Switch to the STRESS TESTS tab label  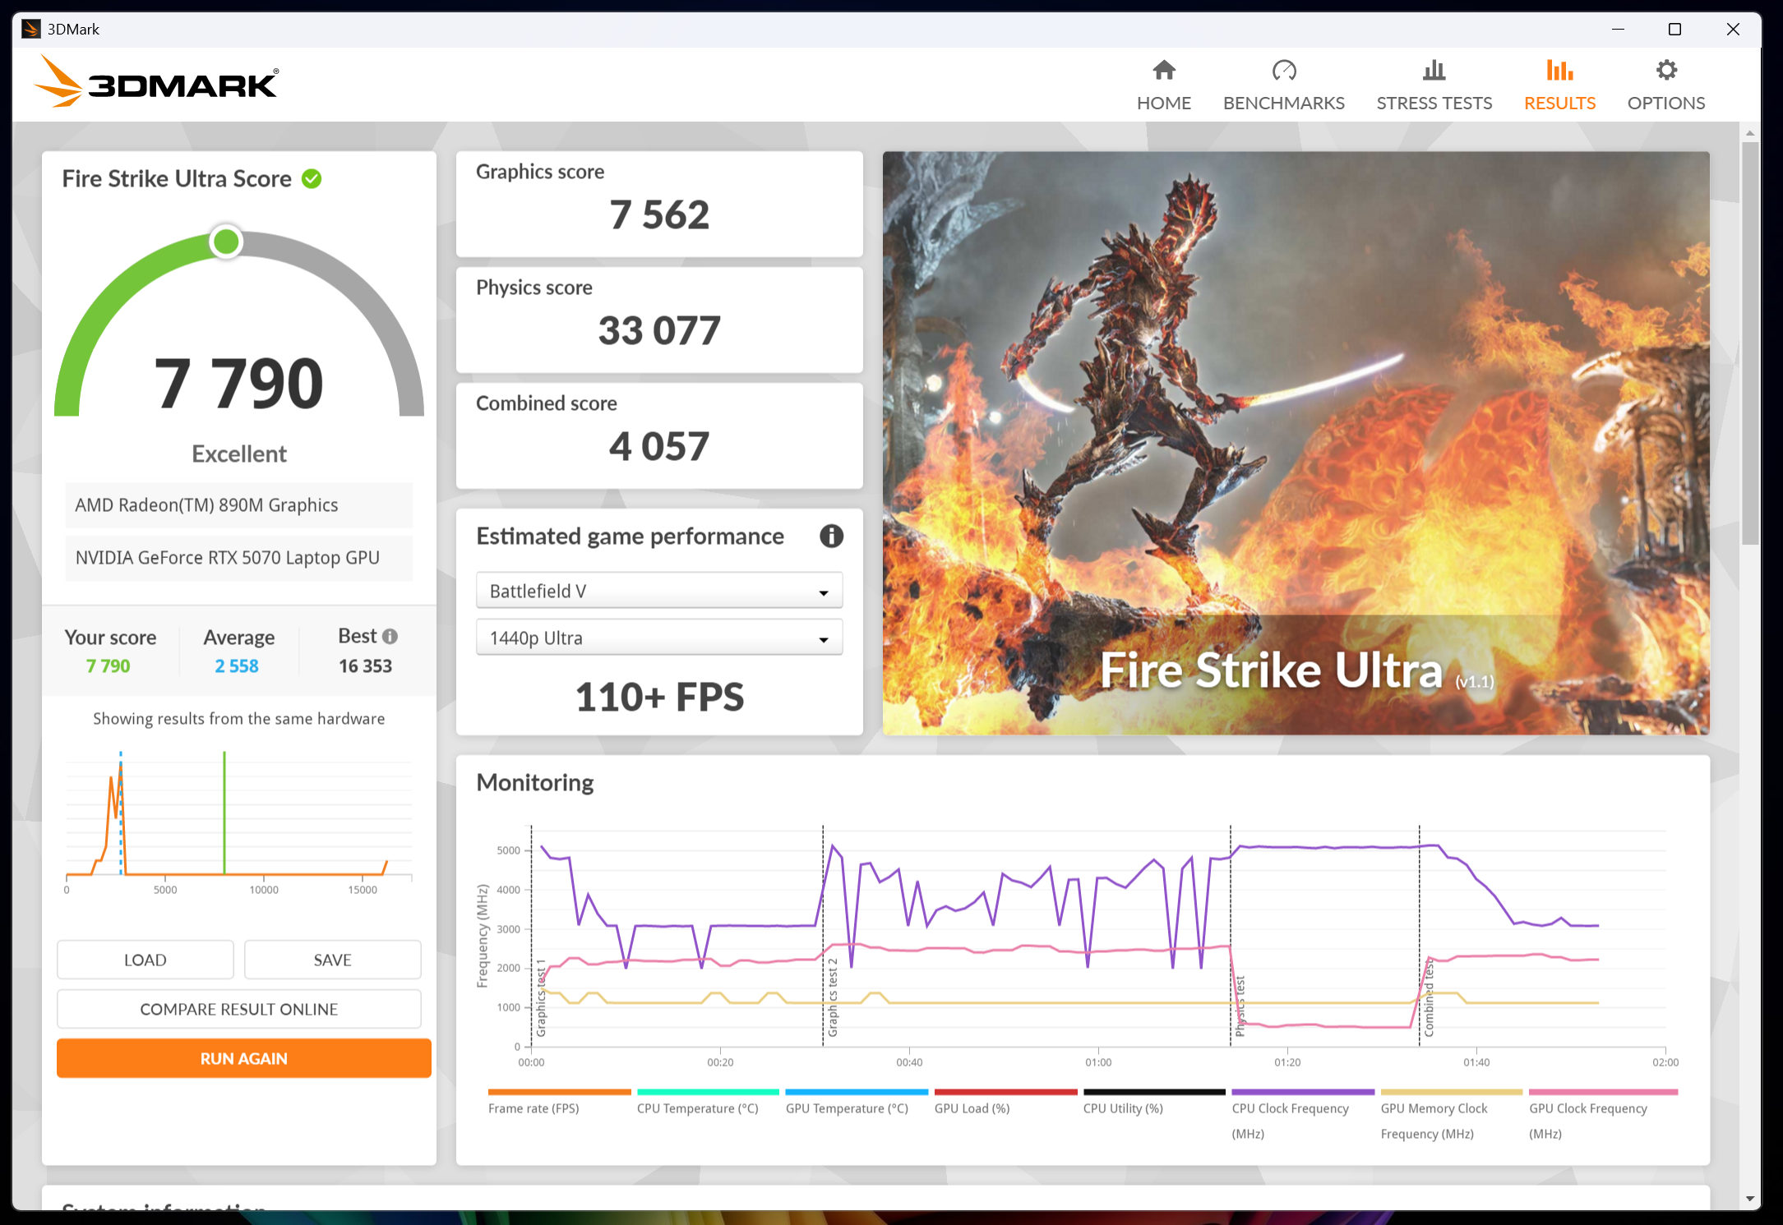tap(1434, 104)
